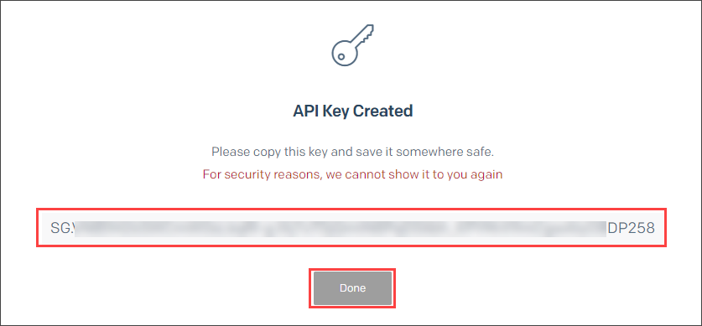Select the generated API key field
The width and height of the screenshot is (702, 326).
(x=351, y=228)
